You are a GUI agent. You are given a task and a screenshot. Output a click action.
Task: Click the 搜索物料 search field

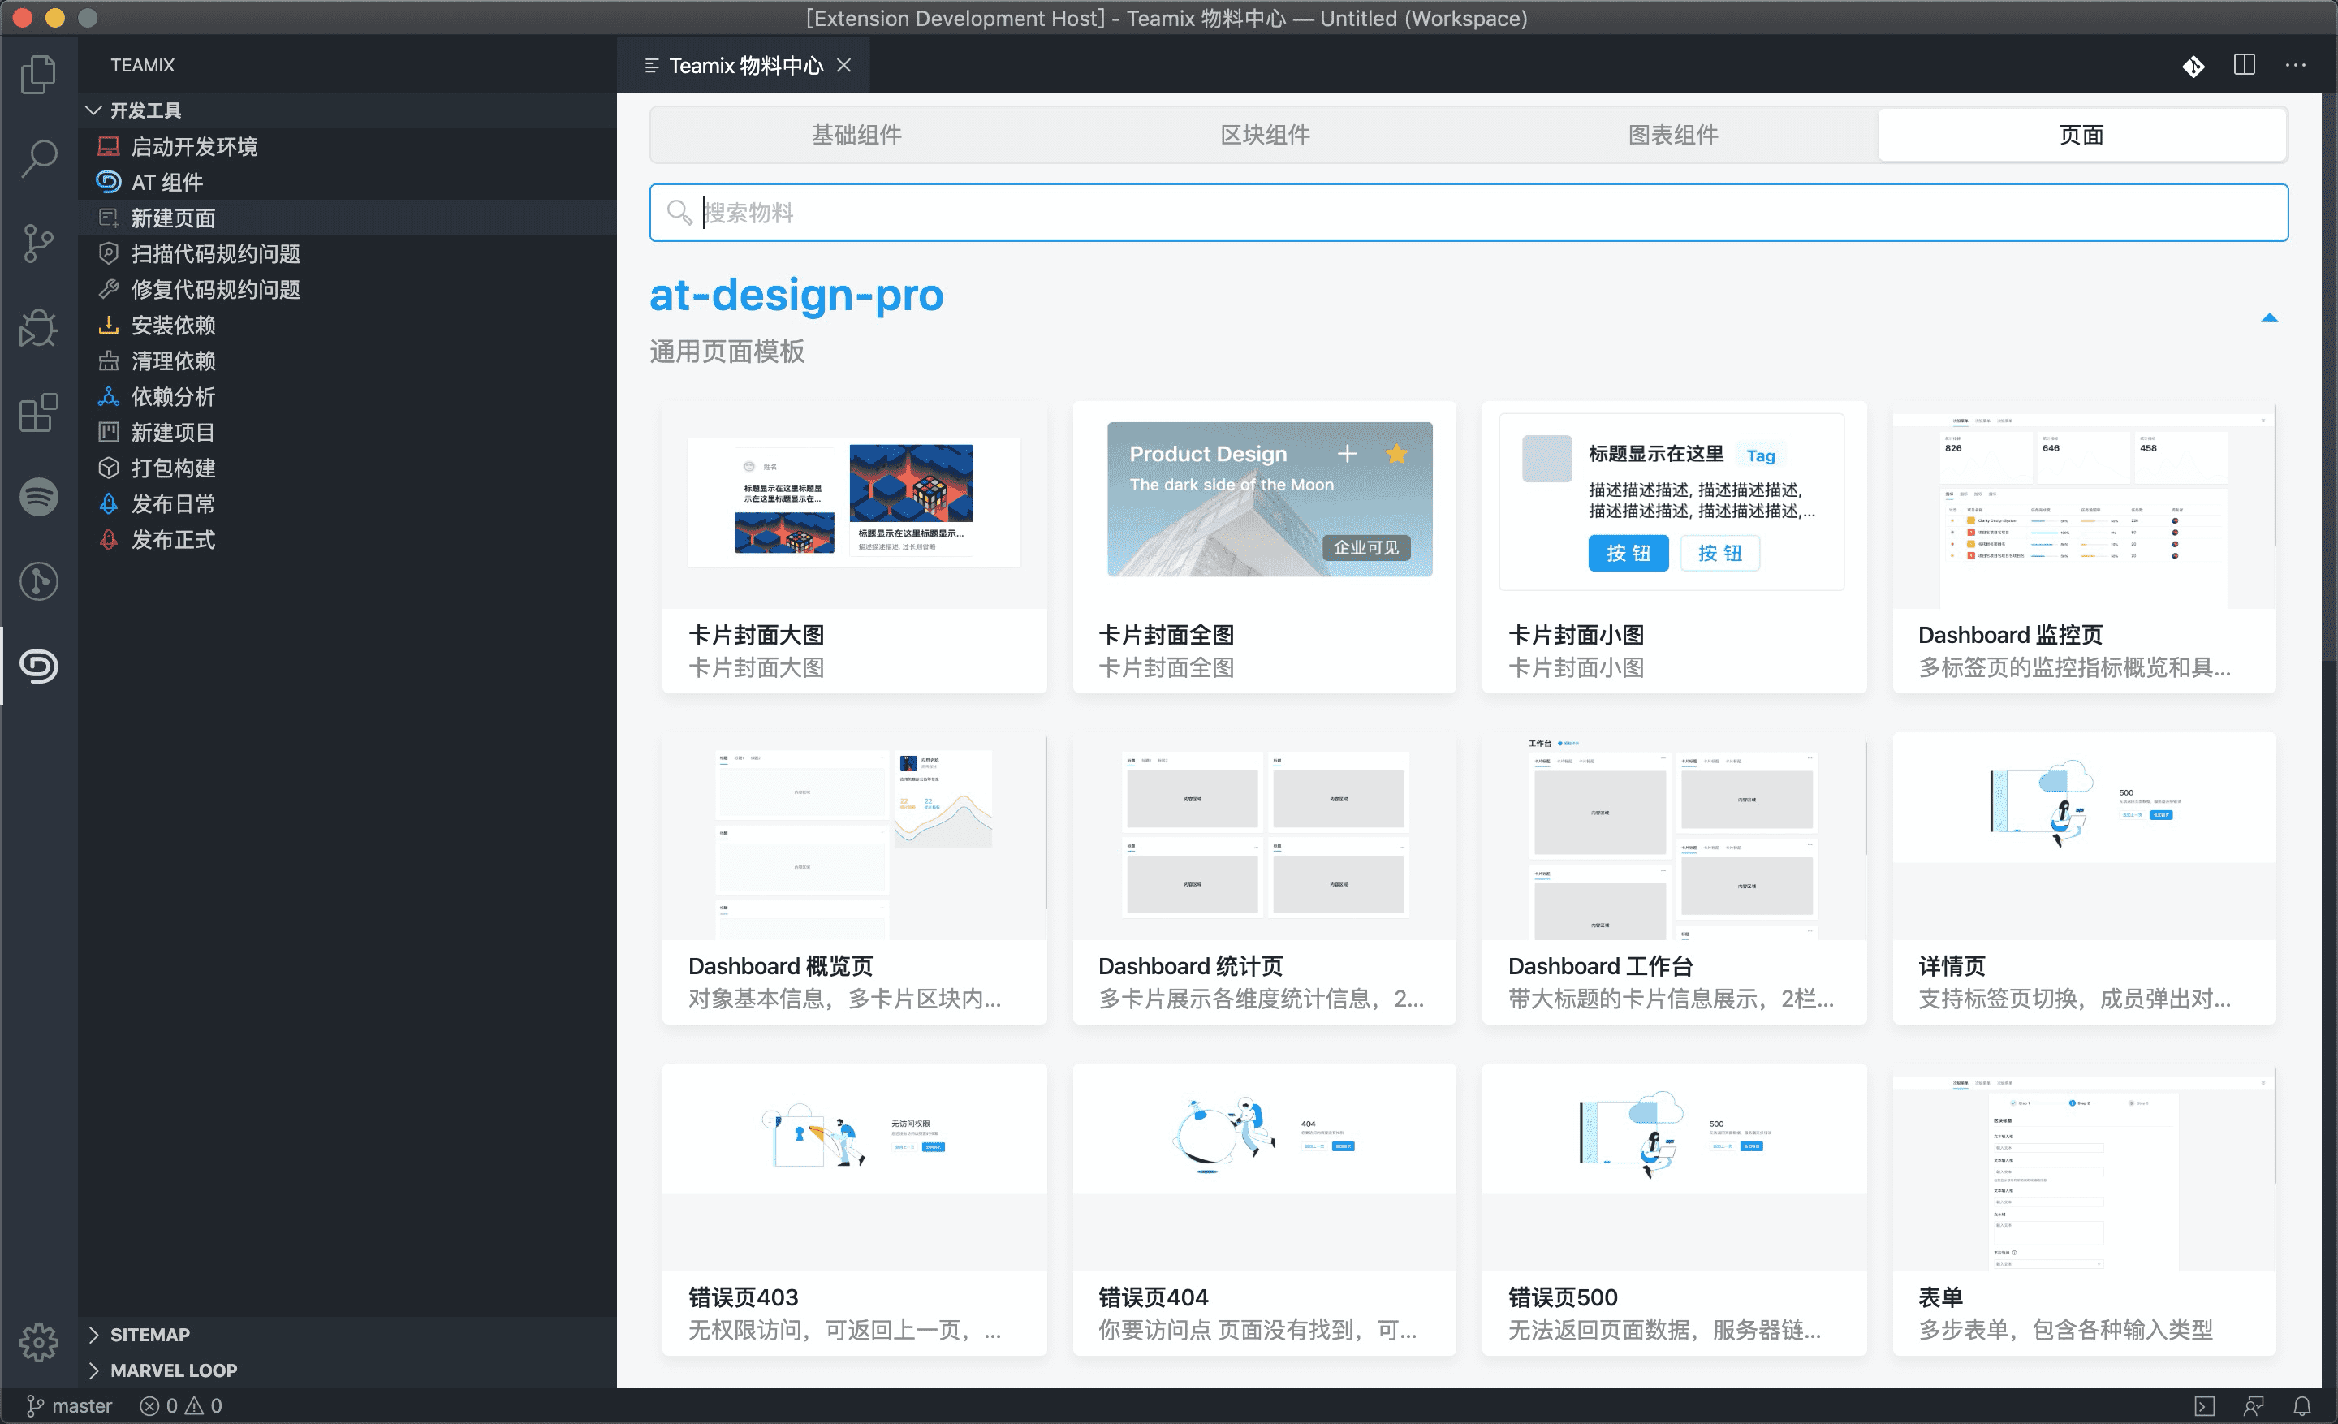point(1469,213)
